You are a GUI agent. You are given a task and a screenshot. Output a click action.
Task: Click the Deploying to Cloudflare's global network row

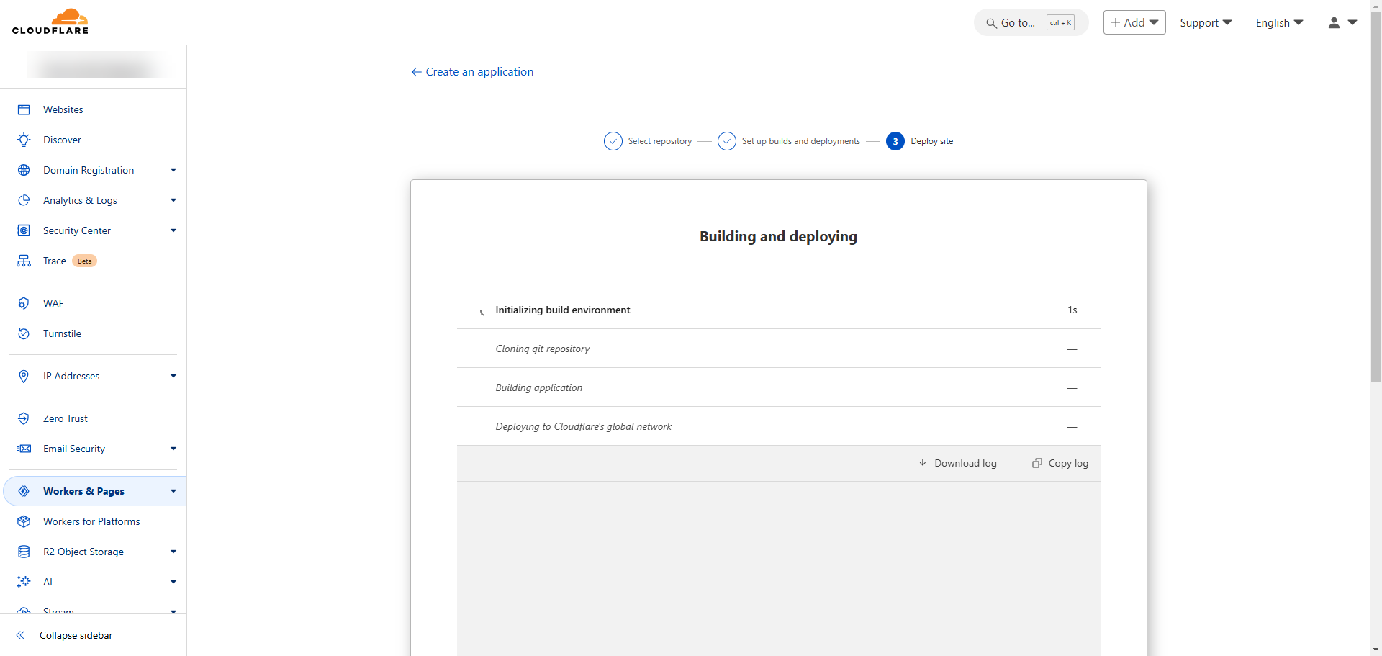(x=778, y=426)
